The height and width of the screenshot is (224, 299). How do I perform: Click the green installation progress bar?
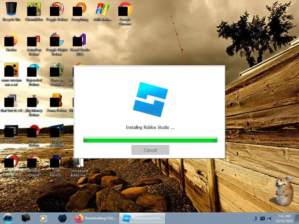150,140
